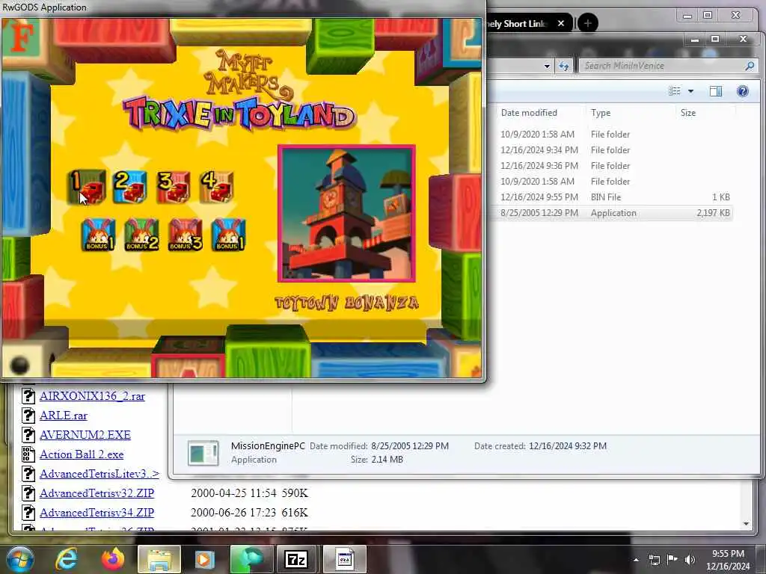This screenshot has width=766, height=574.
Task: Click the file icon beside ARLE.rar
Action: (28, 416)
